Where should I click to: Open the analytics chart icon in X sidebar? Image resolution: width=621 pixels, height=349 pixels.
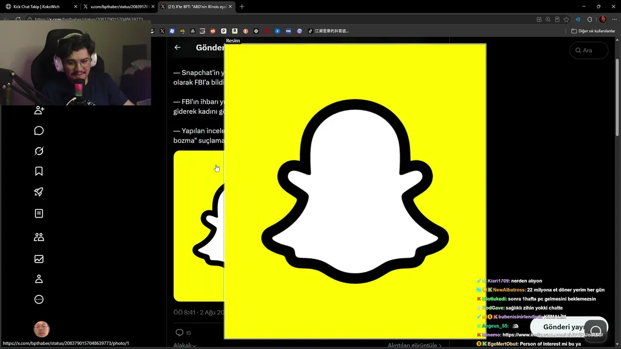click(39, 259)
